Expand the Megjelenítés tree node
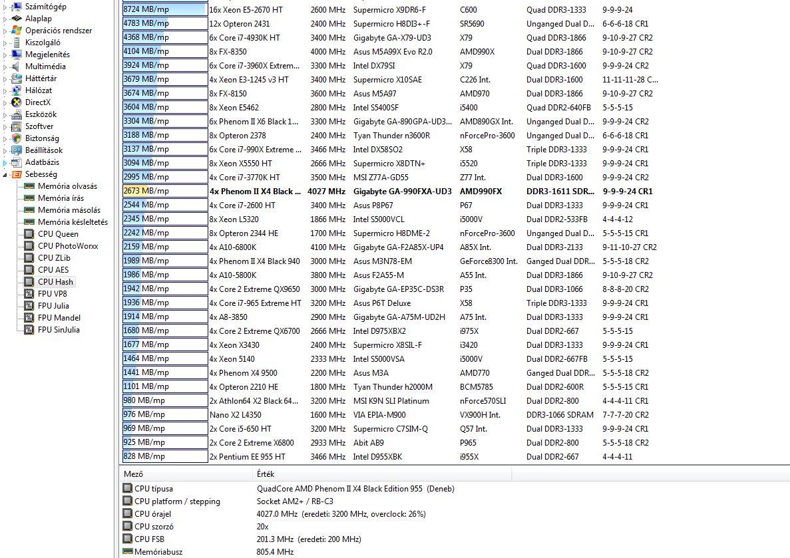 [5, 55]
